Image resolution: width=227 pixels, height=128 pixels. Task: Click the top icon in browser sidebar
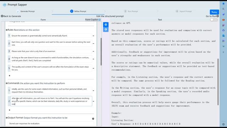pyautogui.click(x=223, y=4)
